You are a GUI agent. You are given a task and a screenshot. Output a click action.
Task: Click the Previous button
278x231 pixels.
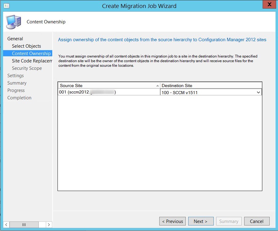pos(172,221)
